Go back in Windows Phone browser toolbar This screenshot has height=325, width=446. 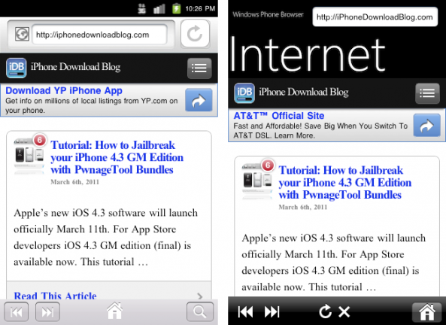(245, 311)
